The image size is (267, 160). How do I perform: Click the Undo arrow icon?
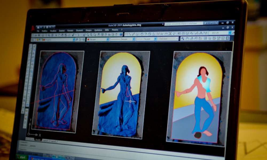(73, 35)
